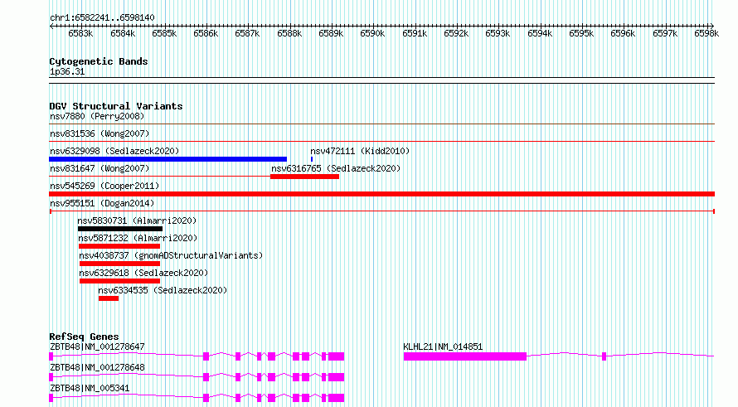Click the nsv7880 (Perry2008) variant label
This screenshot has width=738, height=407.
97,116
